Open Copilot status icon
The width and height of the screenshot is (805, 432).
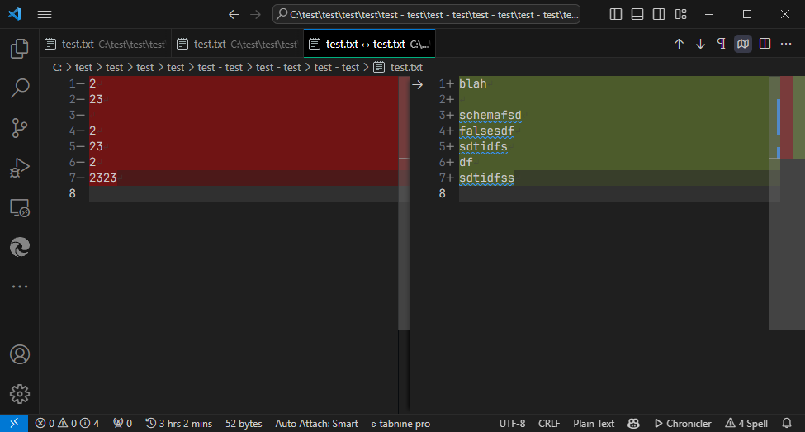[x=633, y=423]
